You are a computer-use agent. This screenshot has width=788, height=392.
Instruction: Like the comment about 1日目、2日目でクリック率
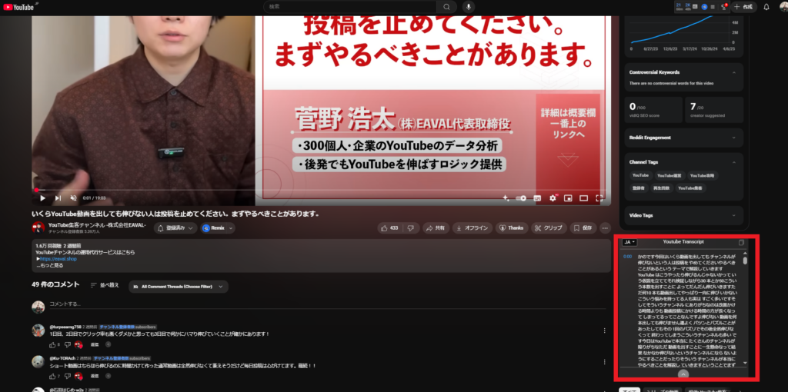pos(52,345)
